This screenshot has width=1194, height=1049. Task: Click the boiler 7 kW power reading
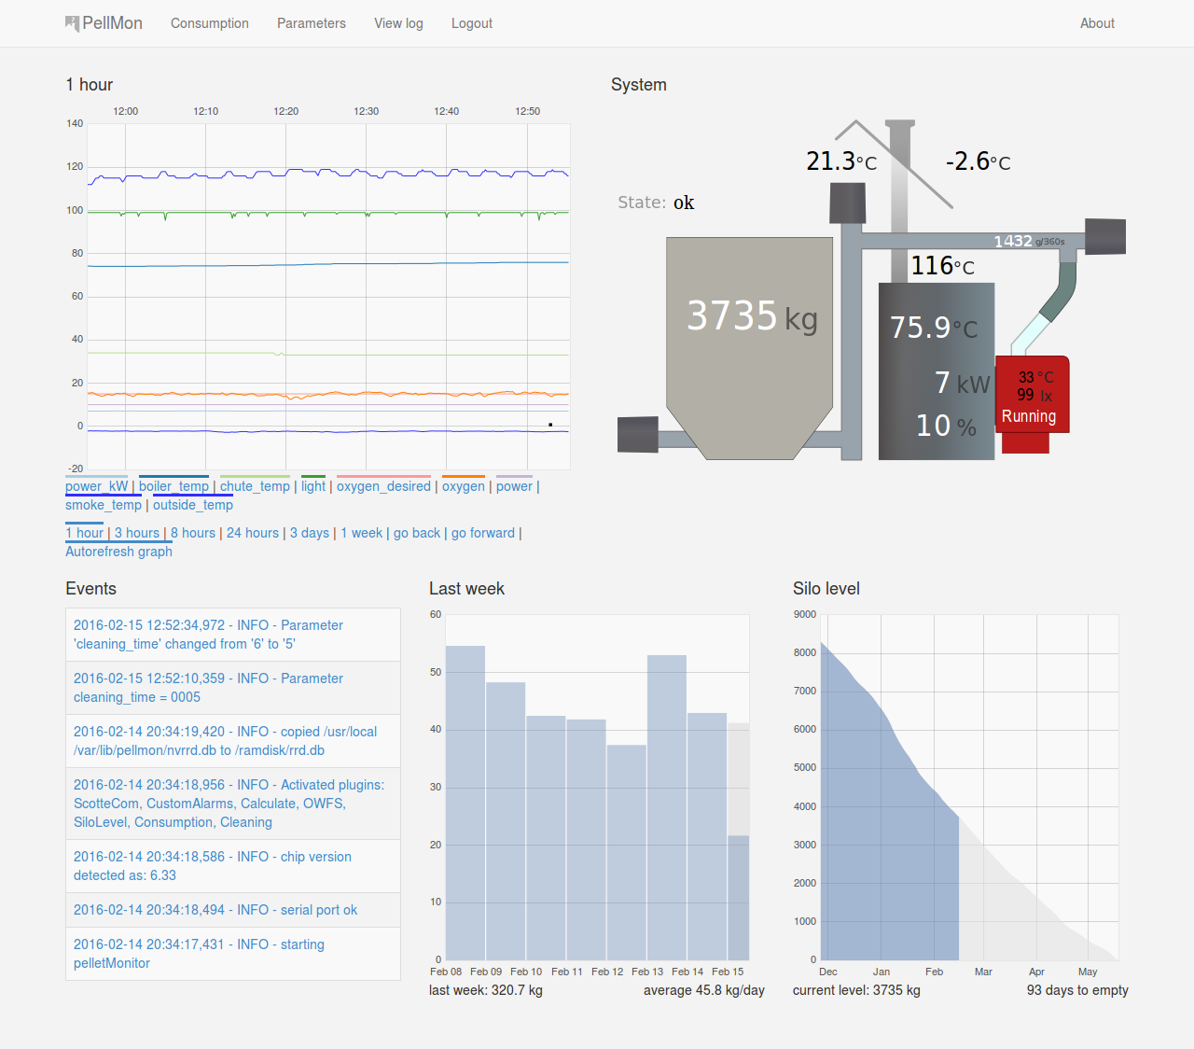coord(962,384)
